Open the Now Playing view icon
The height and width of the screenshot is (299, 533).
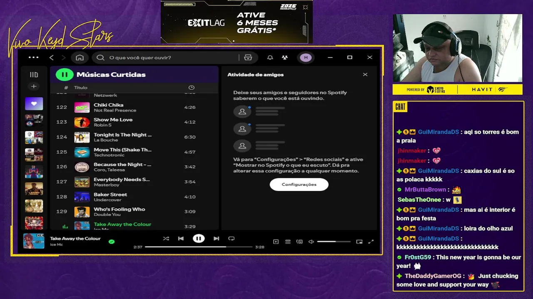coord(276,242)
